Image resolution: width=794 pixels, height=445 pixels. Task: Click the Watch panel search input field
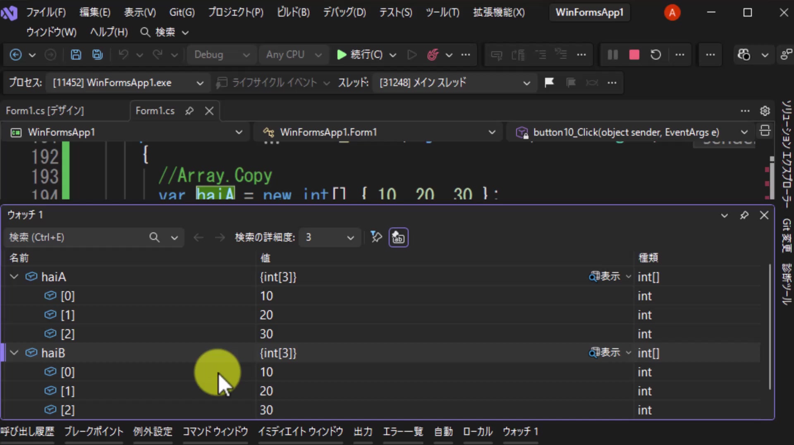click(x=77, y=237)
